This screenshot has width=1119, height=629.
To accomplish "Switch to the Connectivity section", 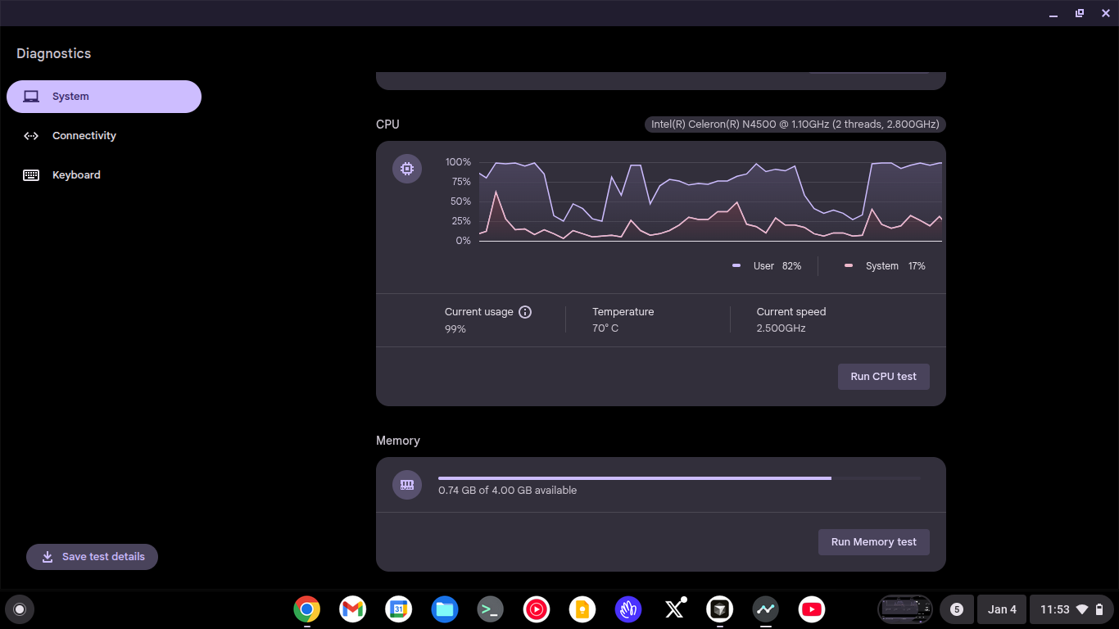I will point(84,135).
